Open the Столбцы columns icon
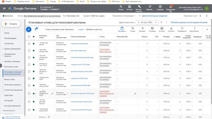This screenshot has width=212, height=119. 152,29
